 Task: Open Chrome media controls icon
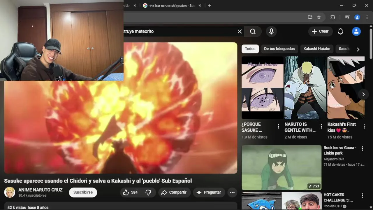click(x=347, y=17)
